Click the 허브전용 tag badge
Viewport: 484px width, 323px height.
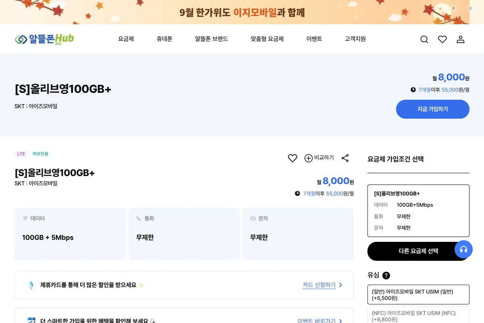coord(41,154)
